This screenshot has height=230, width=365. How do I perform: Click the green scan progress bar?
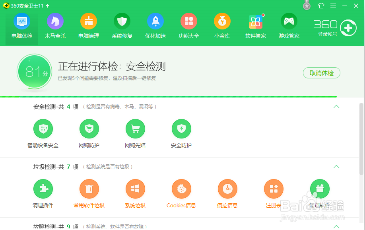click(x=168, y=96)
